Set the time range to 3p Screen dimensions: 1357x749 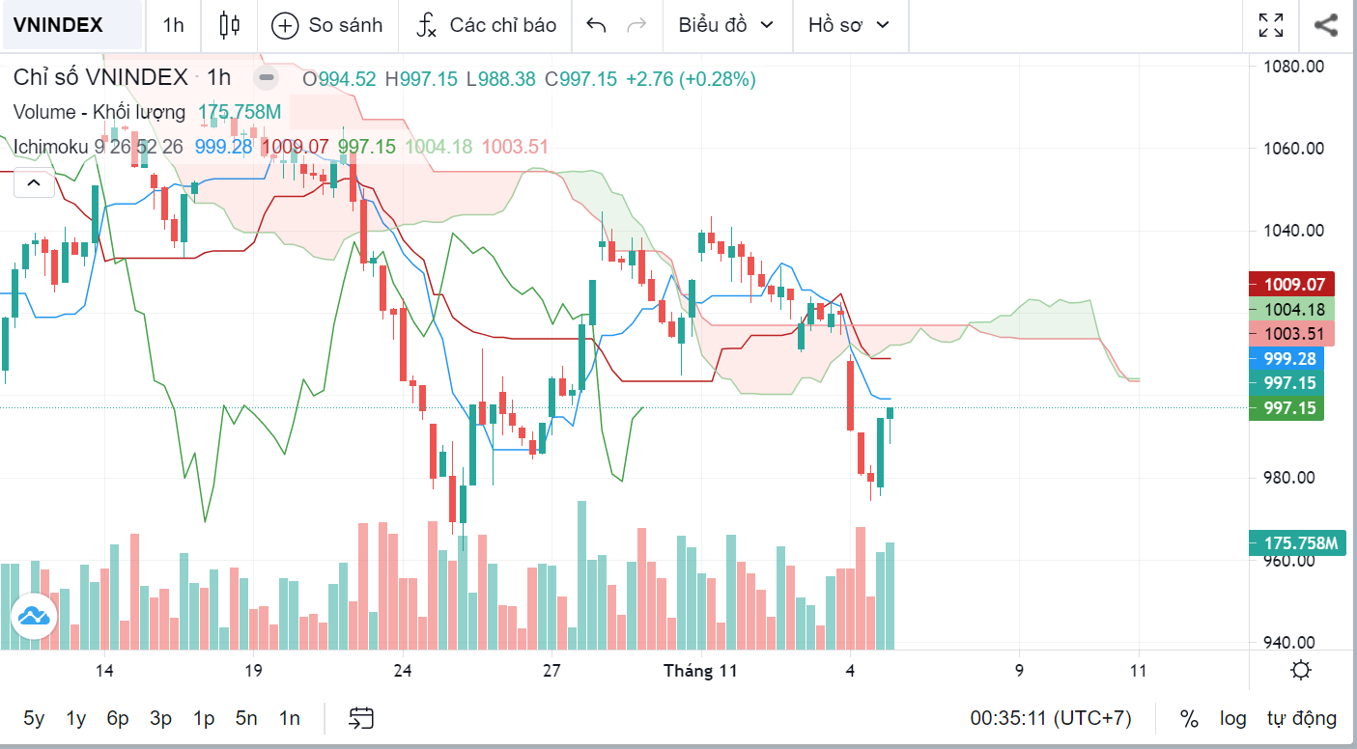pos(160,718)
